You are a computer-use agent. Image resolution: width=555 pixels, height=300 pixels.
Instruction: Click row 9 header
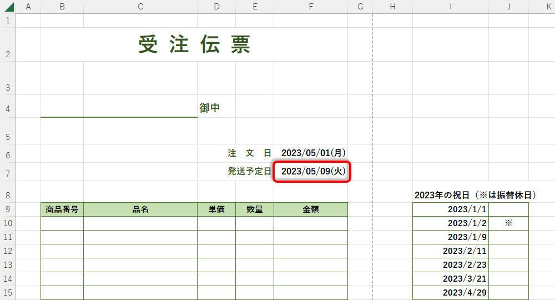tap(8, 209)
